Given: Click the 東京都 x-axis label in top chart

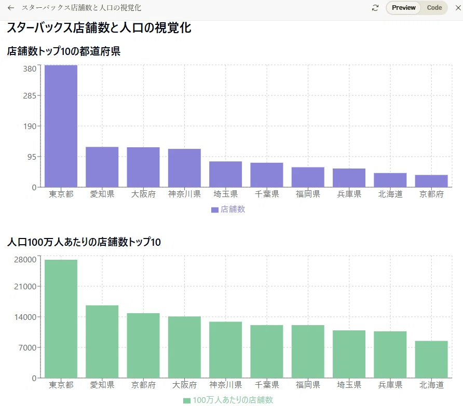Looking at the screenshot, I should click(x=61, y=194).
